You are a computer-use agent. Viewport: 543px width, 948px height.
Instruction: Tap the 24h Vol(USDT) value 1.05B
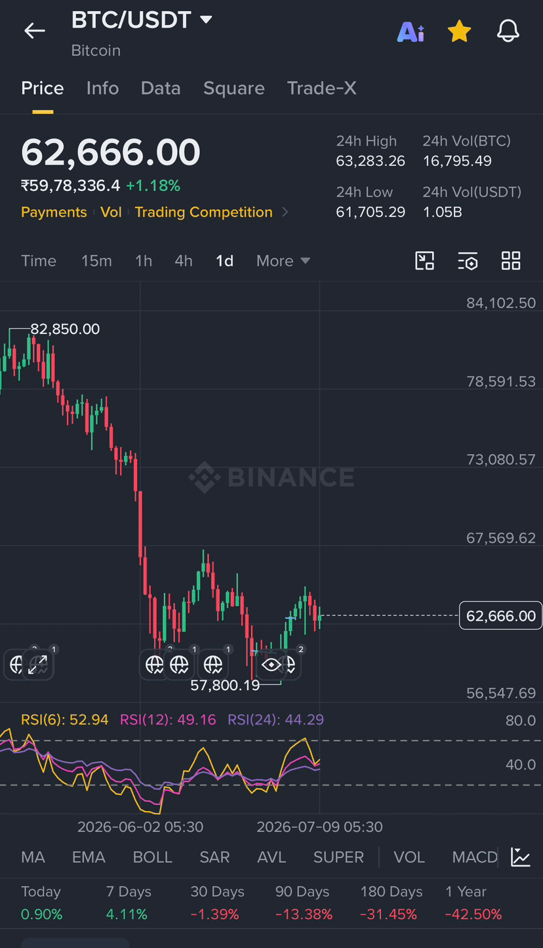(443, 212)
